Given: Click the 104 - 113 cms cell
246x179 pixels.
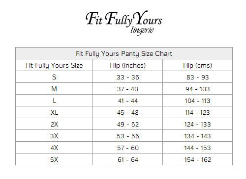Looking at the screenshot, I should click(197, 101).
